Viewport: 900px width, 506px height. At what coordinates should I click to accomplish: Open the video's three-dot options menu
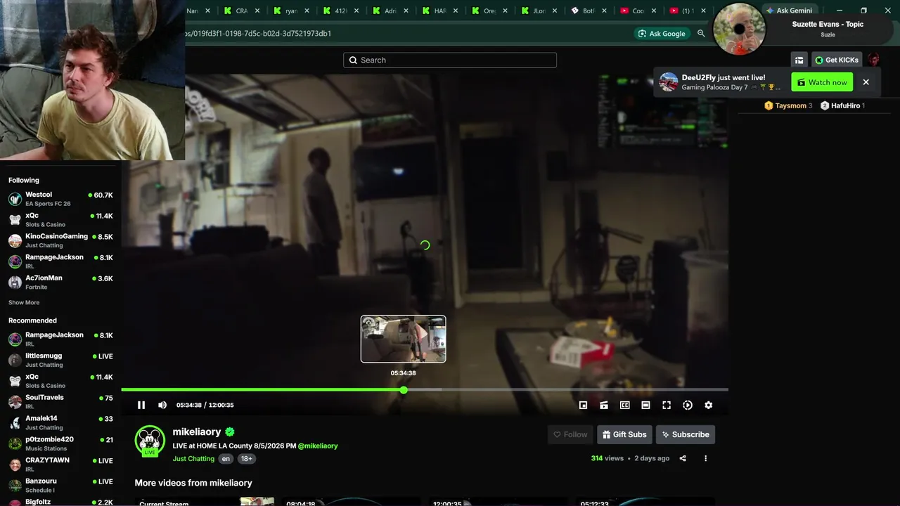[705, 458]
